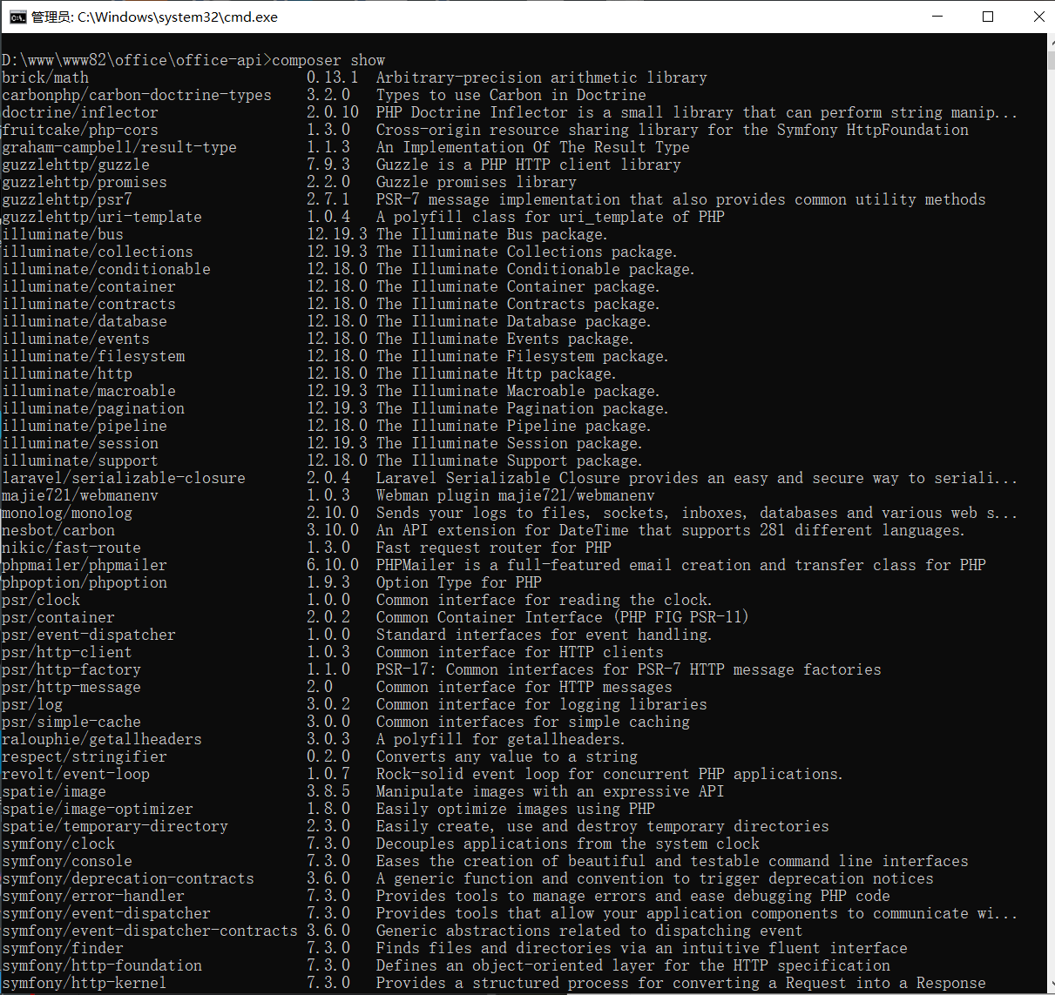Select symfony/http-foundation package name
The height and width of the screenshot is (995, 1055).
pos(102,965)
